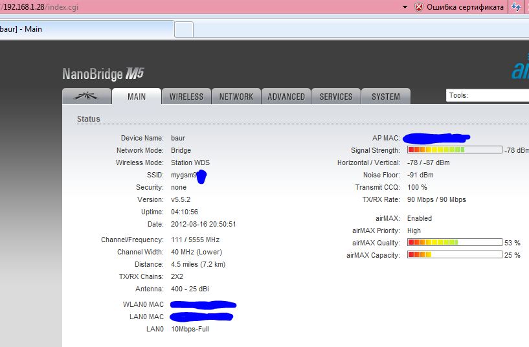Open the address bar dropdown arrow
This screenshot has width=529, height=347.
pyautogui.click(x=405, y=7)
